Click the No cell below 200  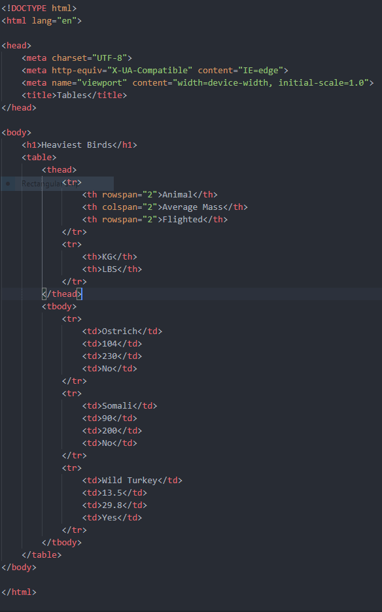[109, 443]
